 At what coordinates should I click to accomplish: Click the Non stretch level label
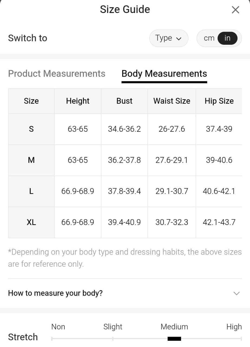pyautogui.click(x=58, y=327)
